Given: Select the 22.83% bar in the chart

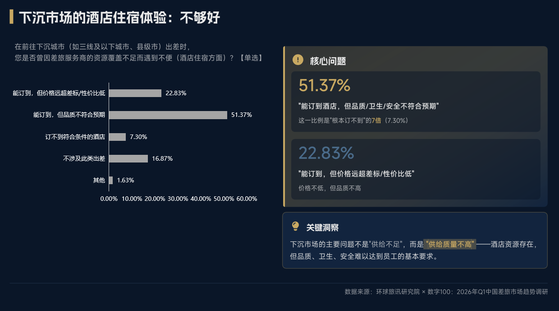Looking at the screenshot, I should pos(135,93).
